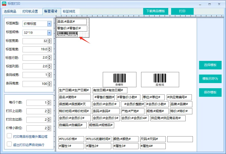Decrease 条码高度 with the down arrow
The width and height of the screenshot is (226, 154).
tap(49, 85)
